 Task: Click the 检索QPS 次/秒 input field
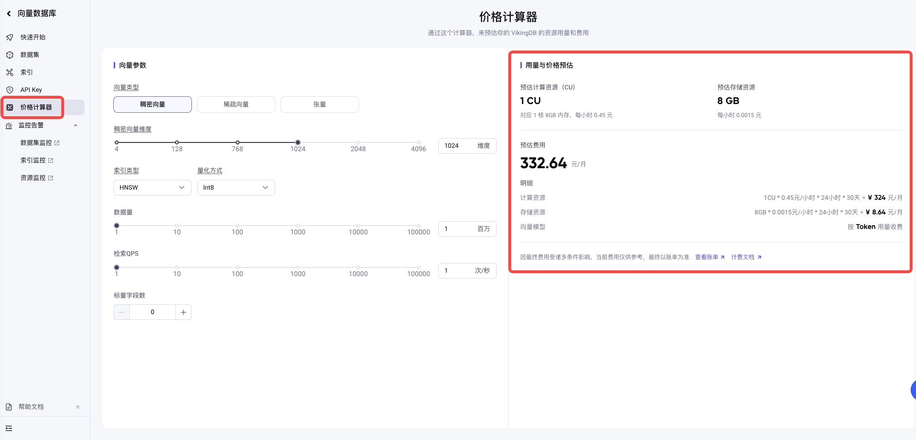click(x=467, y=271)
